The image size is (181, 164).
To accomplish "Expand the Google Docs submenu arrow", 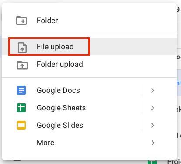I will pyautogui.click(x=153, y=90).
